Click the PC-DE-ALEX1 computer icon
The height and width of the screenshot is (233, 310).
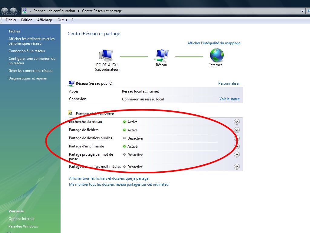[x=106, y=55]
